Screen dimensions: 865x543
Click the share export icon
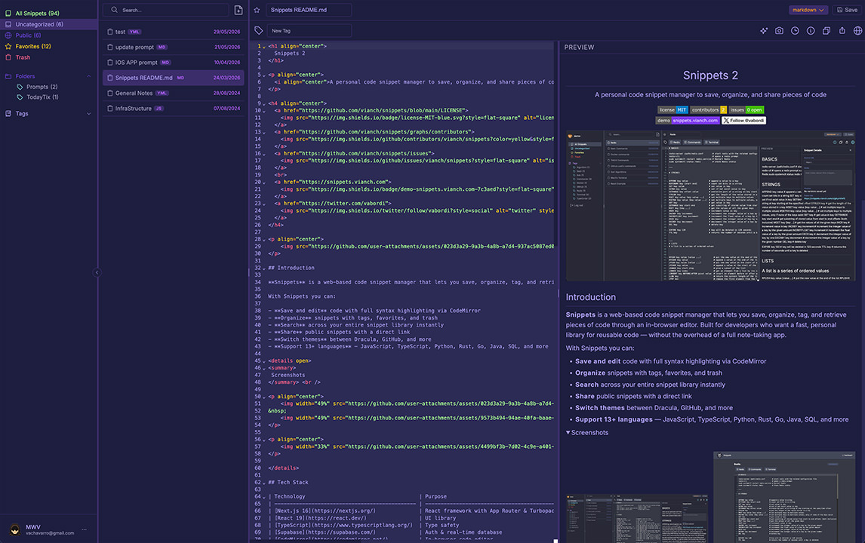(x=842, y=31)
